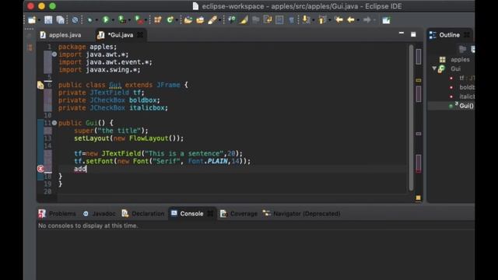Navigate Back with the yellow left arrow

(351, 20)
